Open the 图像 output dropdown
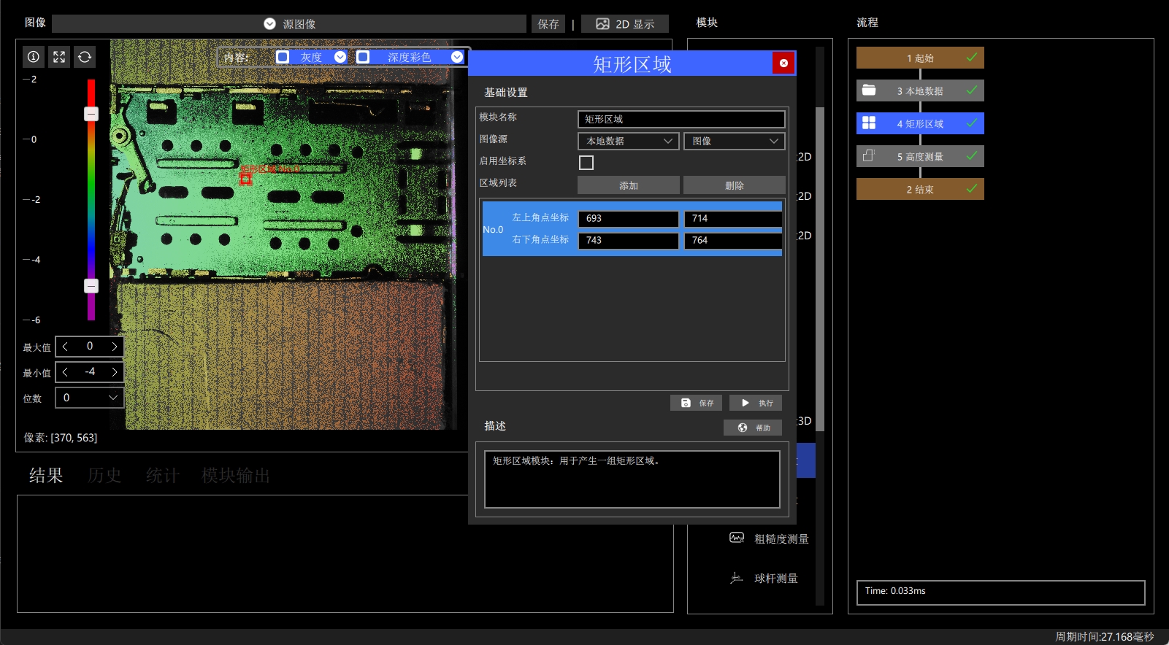 coord(735,141)
